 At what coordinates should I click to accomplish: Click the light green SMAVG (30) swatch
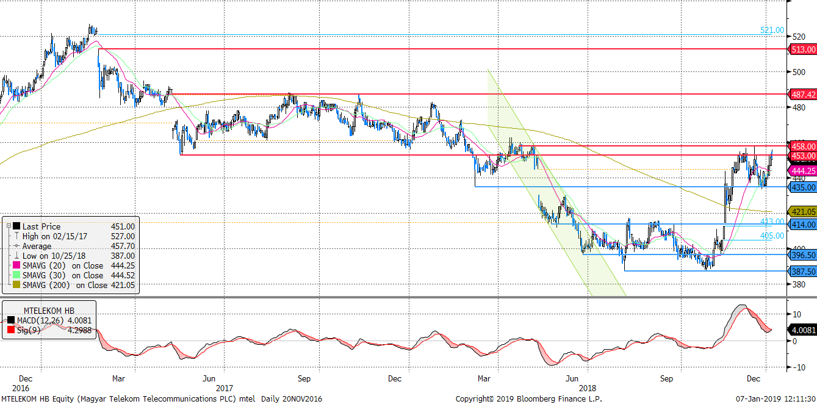(17, 275)
